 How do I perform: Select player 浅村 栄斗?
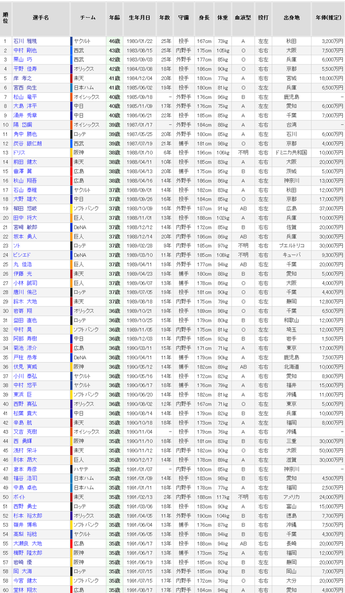(25, 450)
